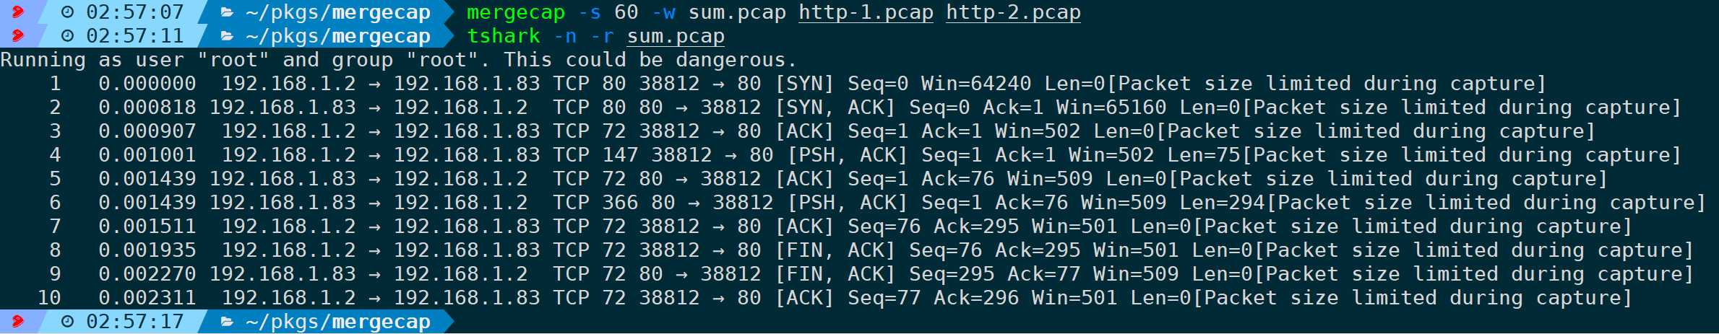Click the clock icon beside 02:57:17
The image size is (1719, 334).
[67, 322]
